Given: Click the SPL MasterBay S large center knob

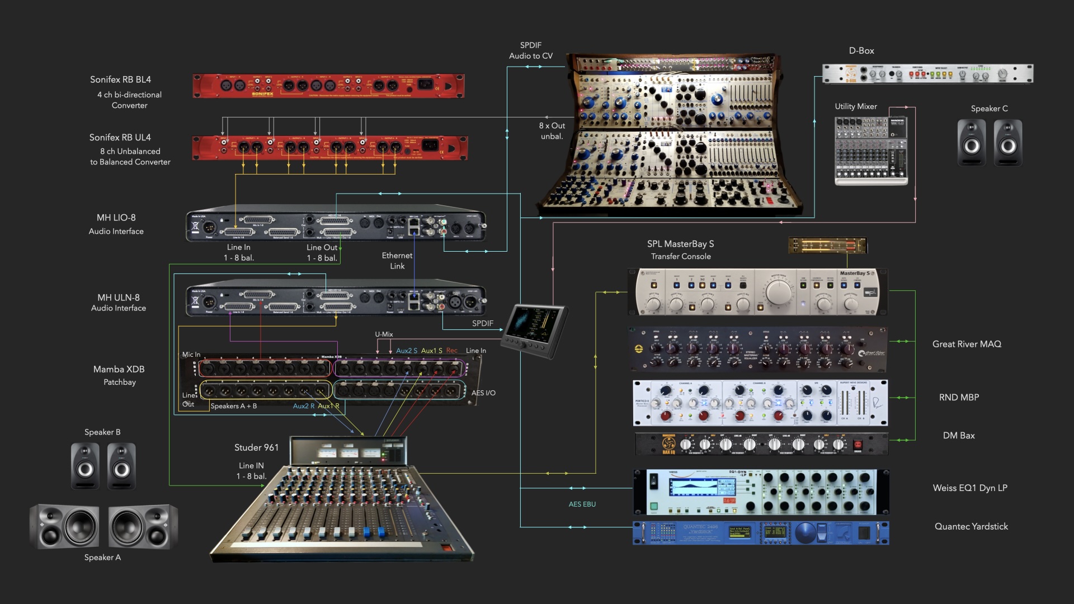Looking at the screenshot, I should coord(779,292).
